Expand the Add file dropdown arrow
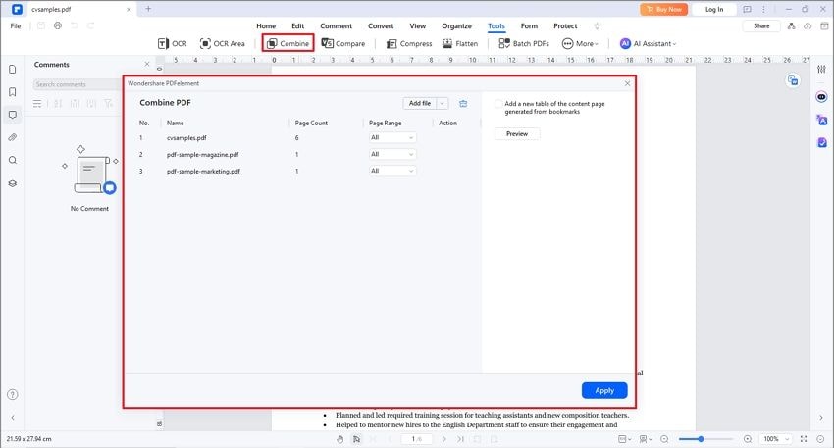The height and width of the screenshot is (448, 834). 442,103
